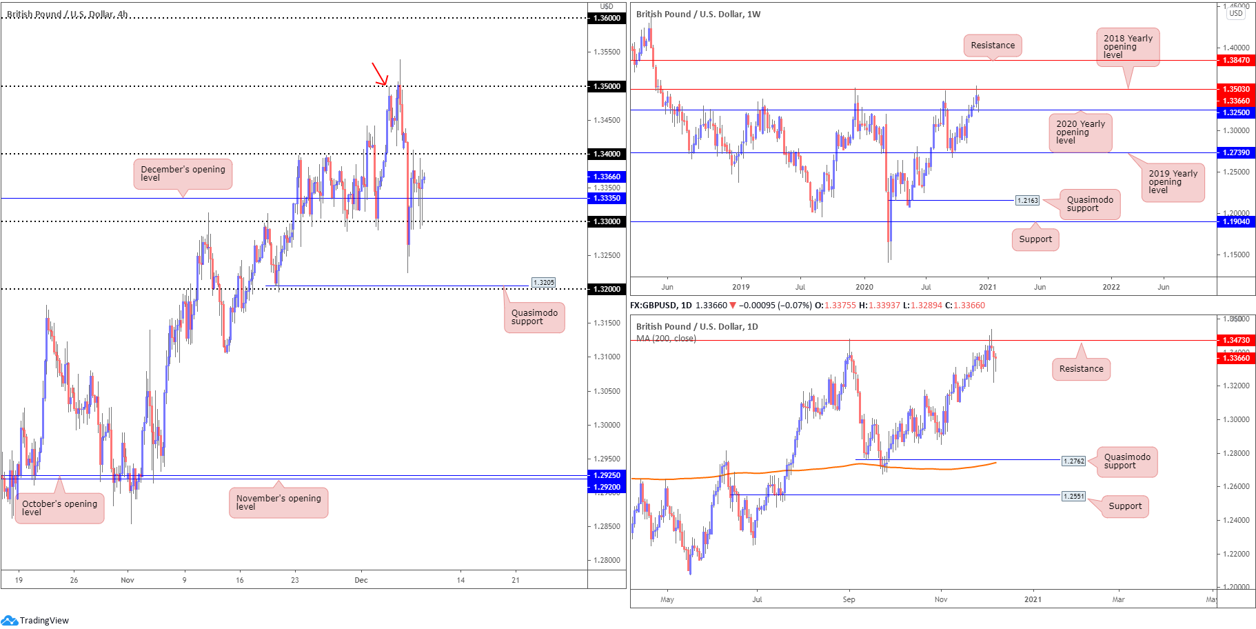This screenshot has width=1256, height=629.
Task: Click the 1.34000 black price label
Action: (x=607, y=154)
